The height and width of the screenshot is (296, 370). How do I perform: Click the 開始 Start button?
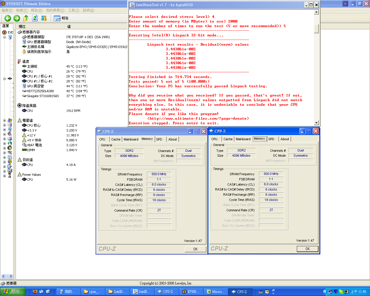pos(13,292)
